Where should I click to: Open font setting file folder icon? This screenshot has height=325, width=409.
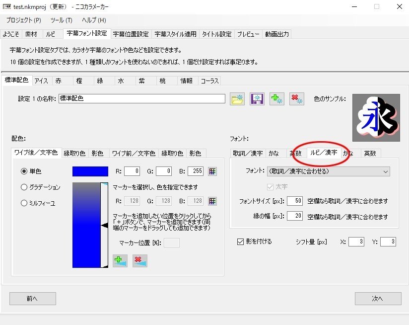pos(237,99)
